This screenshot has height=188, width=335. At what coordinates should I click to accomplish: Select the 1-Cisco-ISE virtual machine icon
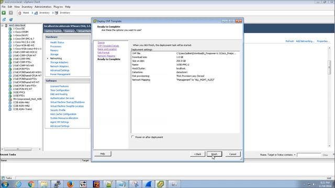pos(10,29)
